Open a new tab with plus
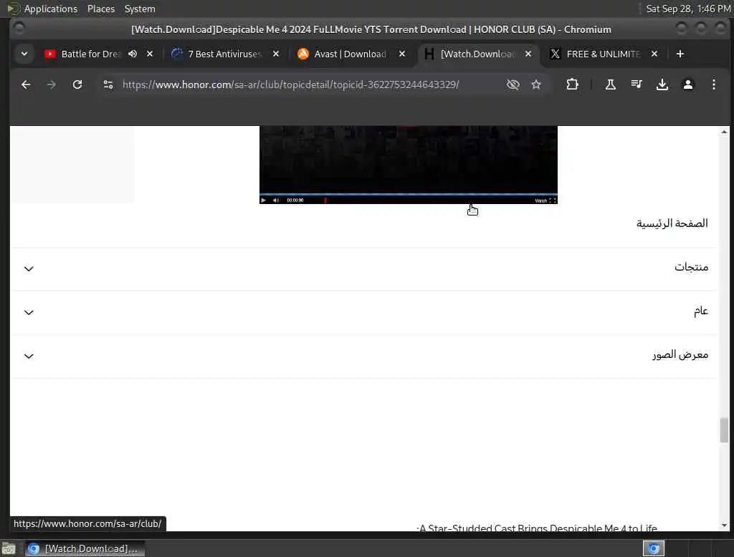The height and width of the screenshot is (557, 734). click(x=680, y=54)
